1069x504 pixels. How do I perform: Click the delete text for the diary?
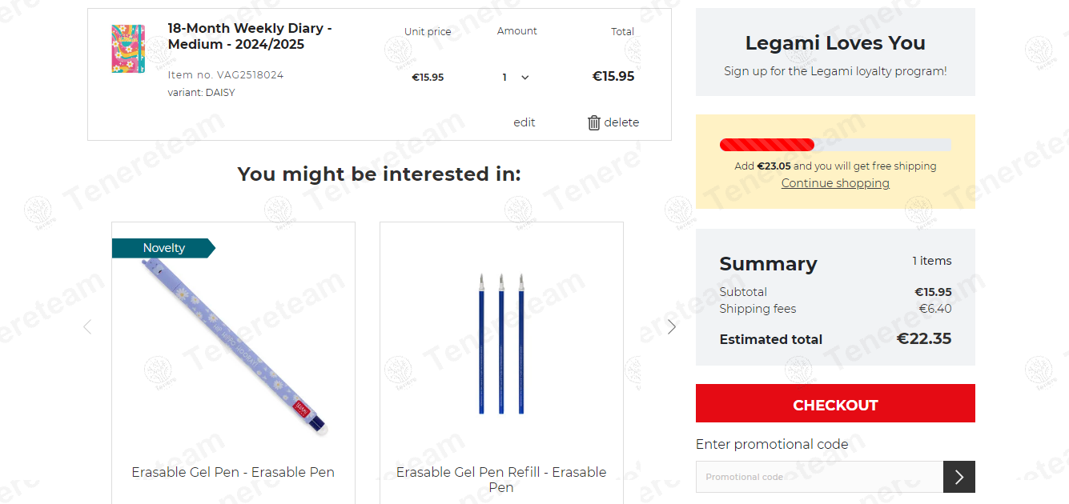pyautogui.click(x=621, y=122)
